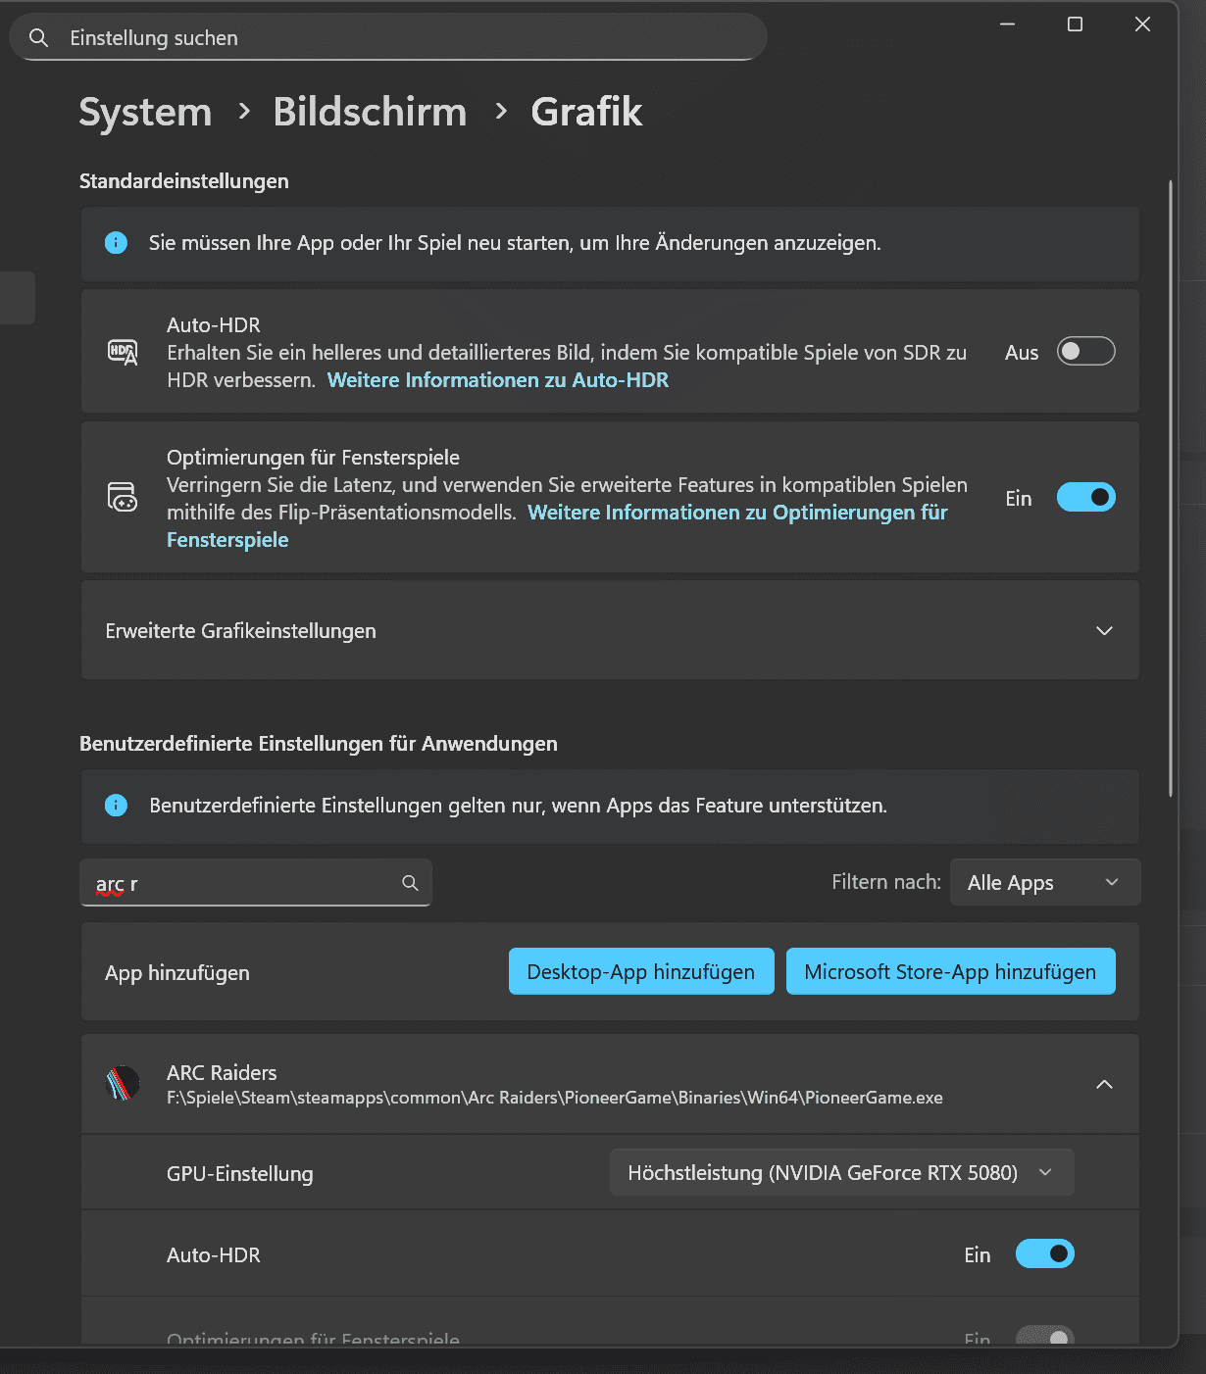Viewport: 1206px width, 1374px height.
Task: Expand Erweiterte Grafikeinstellungen section
Action: click(x=1104, y=631)
